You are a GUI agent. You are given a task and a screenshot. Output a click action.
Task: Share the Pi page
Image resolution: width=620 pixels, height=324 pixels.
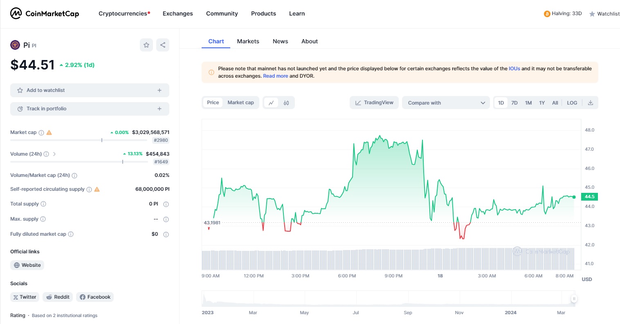(x=163, y=45)
